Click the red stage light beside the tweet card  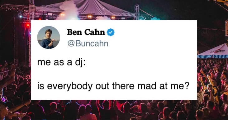[28, 25]
